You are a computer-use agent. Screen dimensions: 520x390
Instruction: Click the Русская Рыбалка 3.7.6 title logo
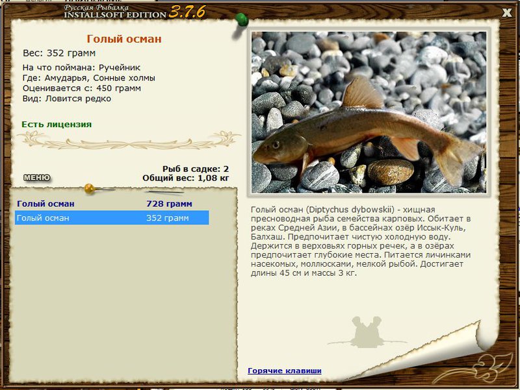coord(135,12)
